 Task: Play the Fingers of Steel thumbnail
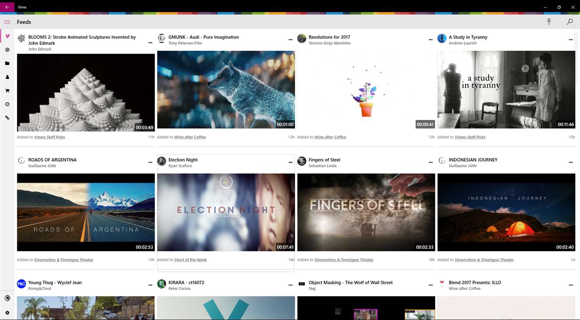pyautogui.click(x=366, y=212)
